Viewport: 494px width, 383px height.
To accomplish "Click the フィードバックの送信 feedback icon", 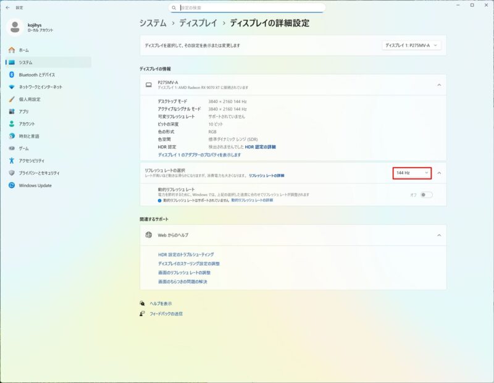I will 142,314.
